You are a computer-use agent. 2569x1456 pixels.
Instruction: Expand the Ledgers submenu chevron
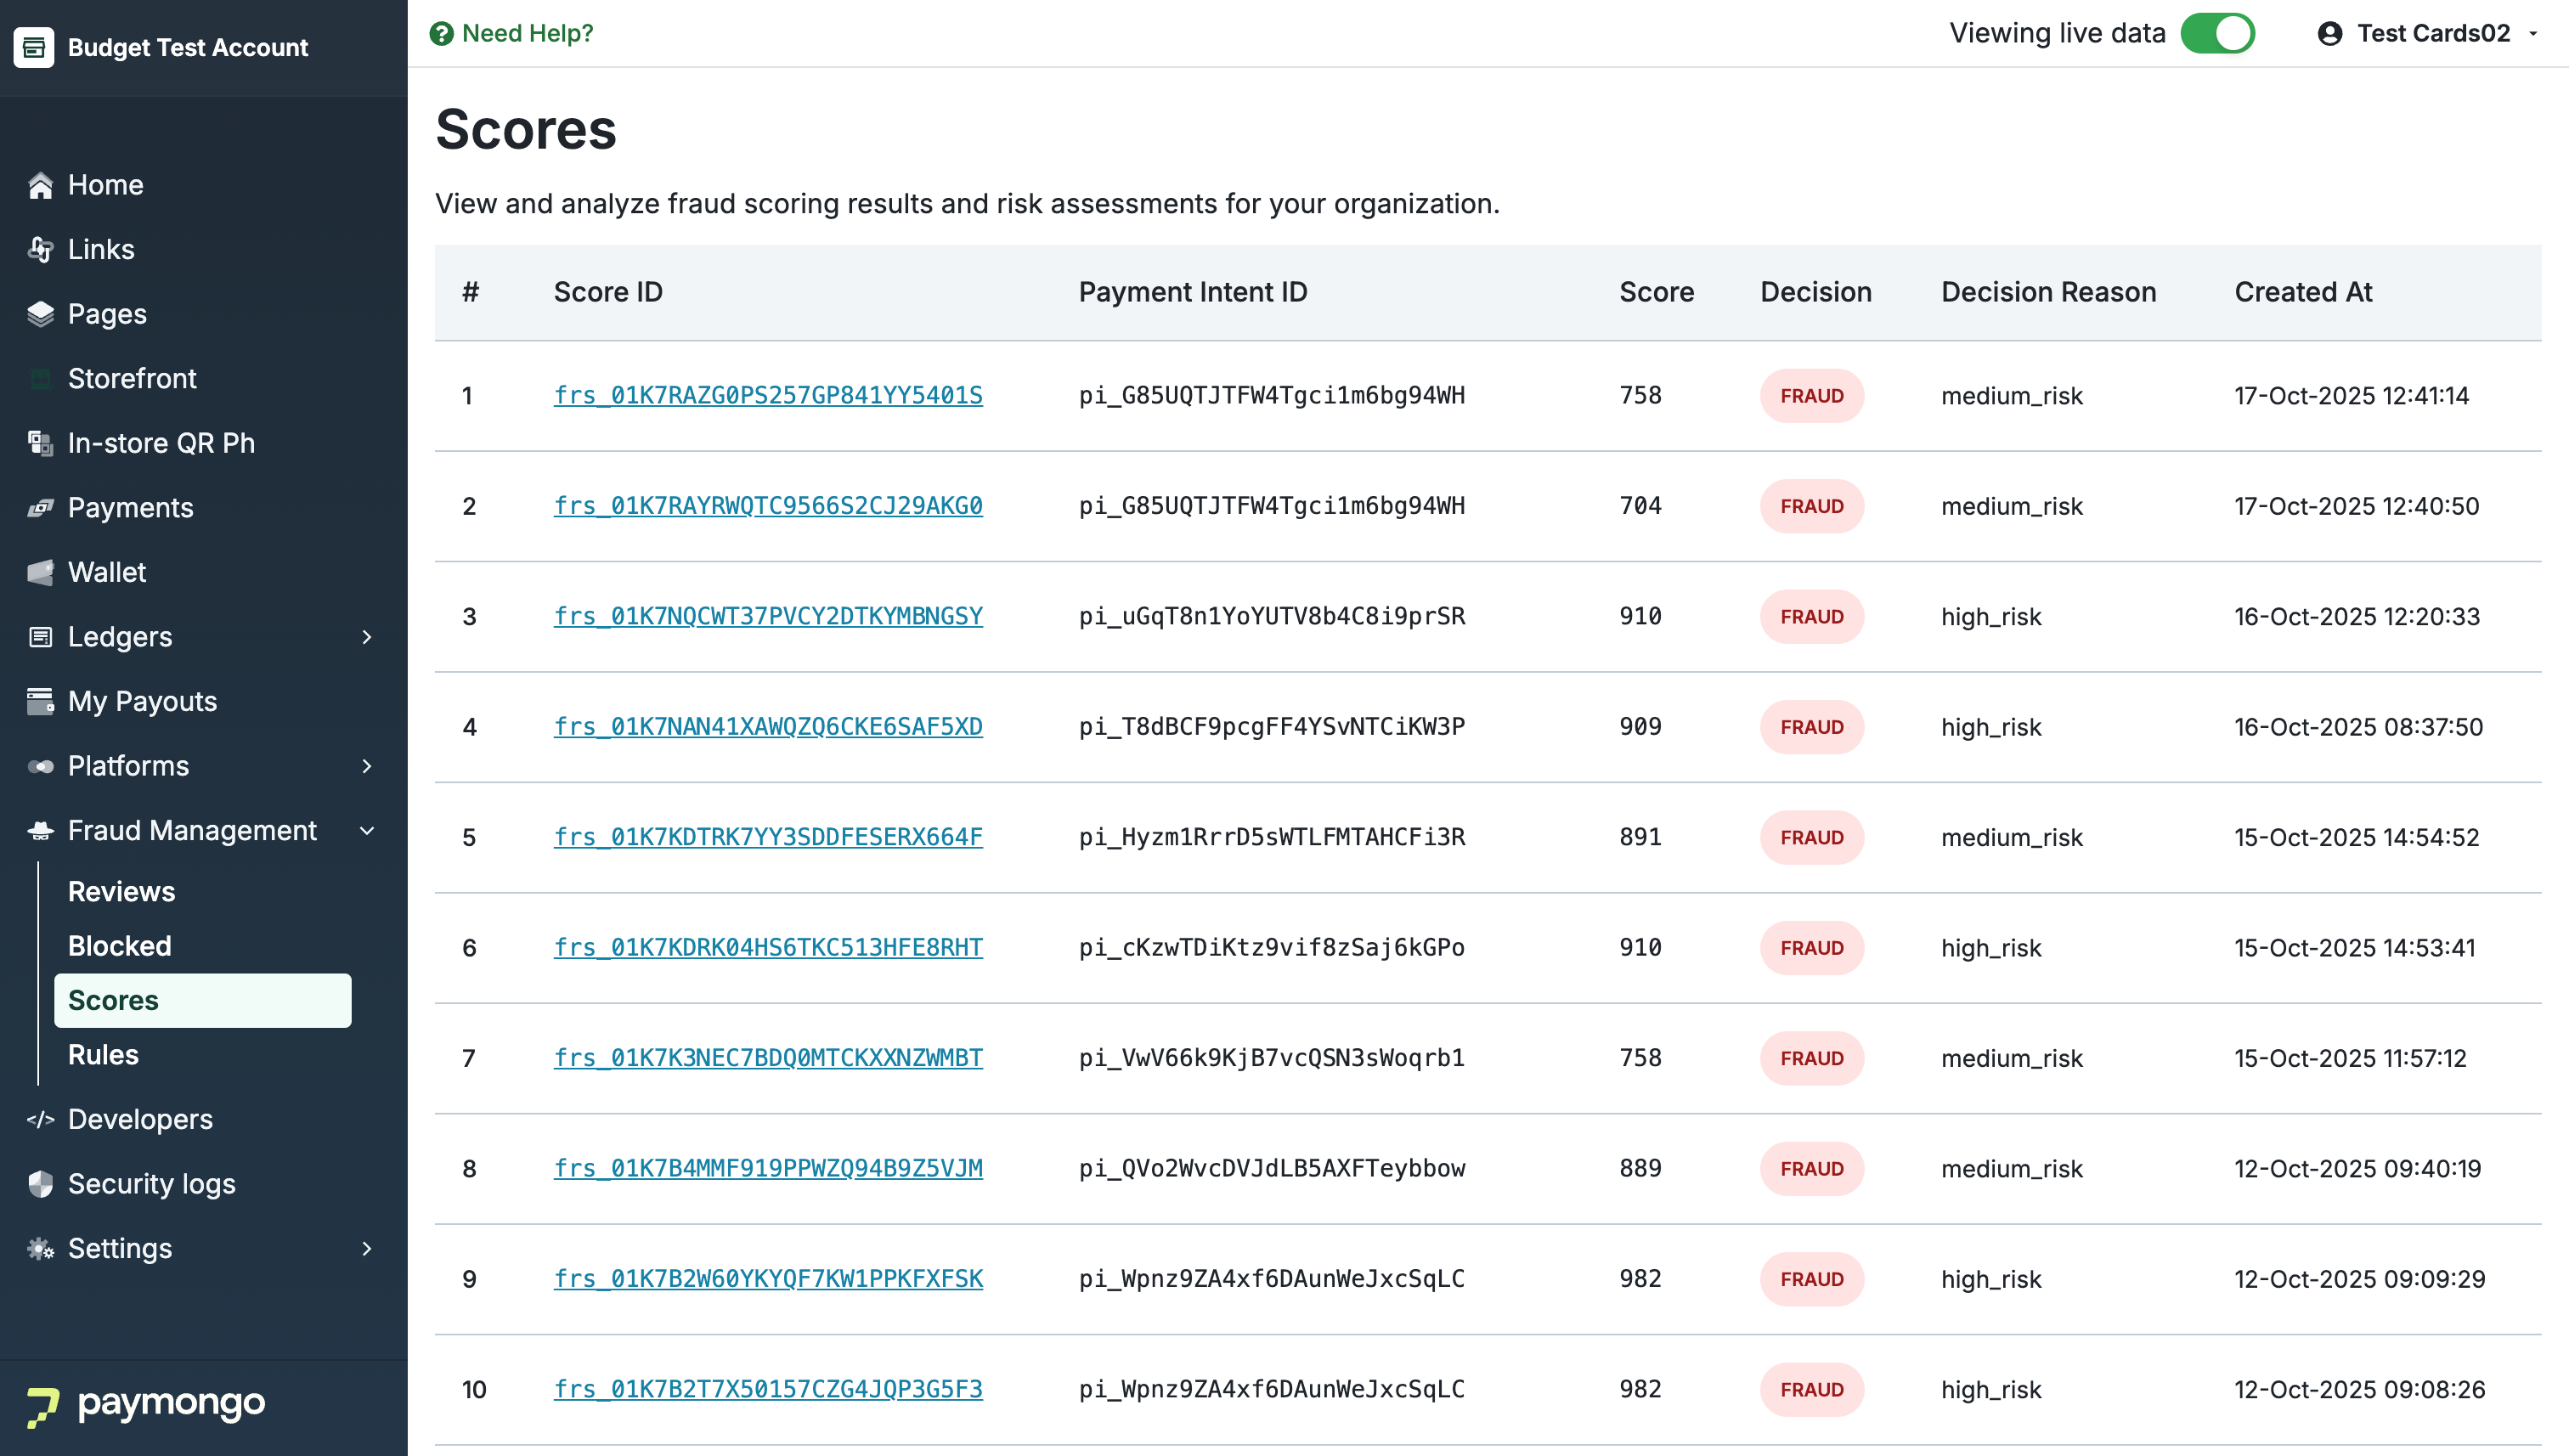pyautogui.click(x=367, y=637)
